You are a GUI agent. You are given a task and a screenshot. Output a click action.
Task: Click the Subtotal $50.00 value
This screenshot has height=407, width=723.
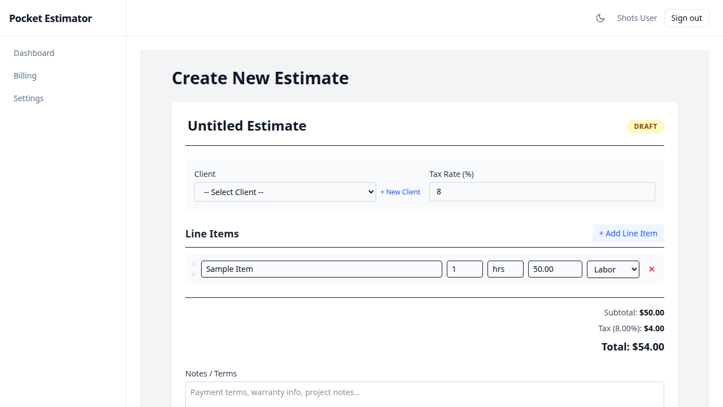[652, 313]
